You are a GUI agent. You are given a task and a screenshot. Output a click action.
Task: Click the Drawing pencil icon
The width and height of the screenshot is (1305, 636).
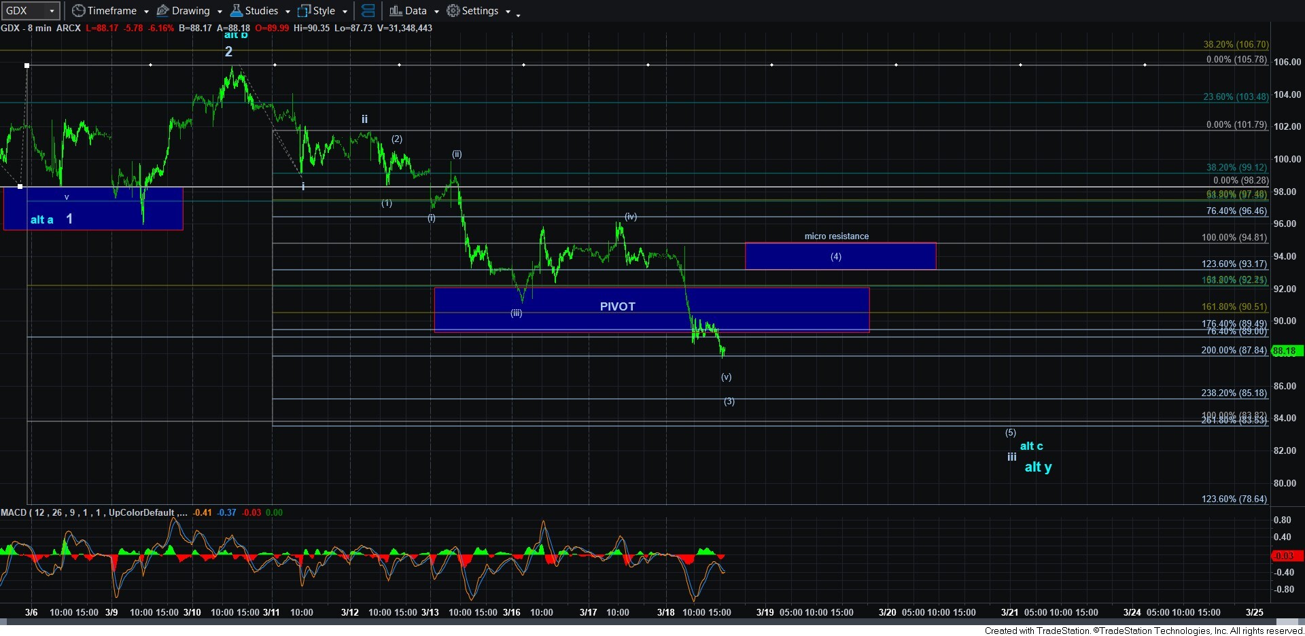[162, 11]
